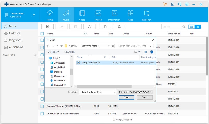Click the Open button
209x124 pixels.
click(x=126, y=97)
